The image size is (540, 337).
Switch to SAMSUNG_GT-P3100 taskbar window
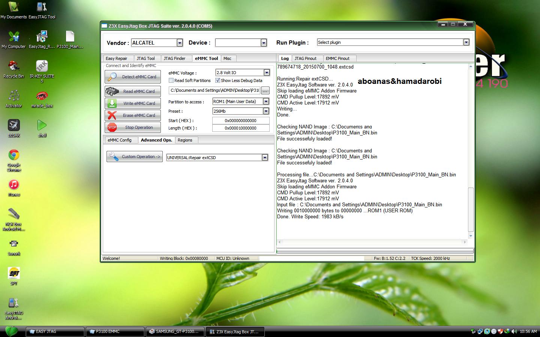click(175, 331)
